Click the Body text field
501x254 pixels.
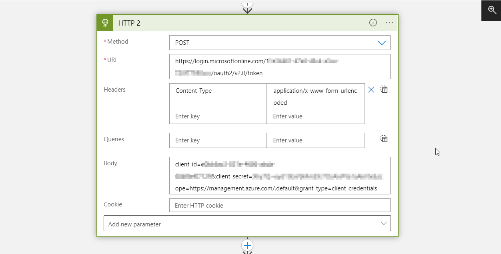280,176
